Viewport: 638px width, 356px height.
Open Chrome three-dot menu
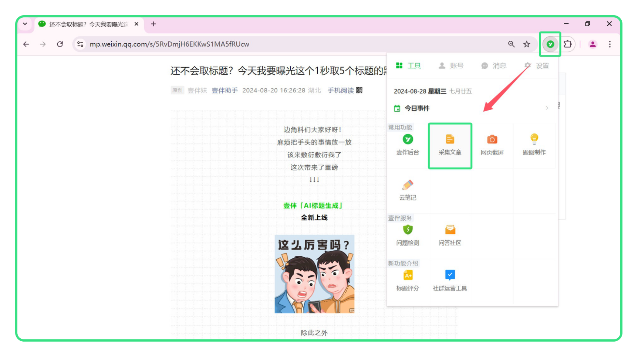[x=610, y=44]
